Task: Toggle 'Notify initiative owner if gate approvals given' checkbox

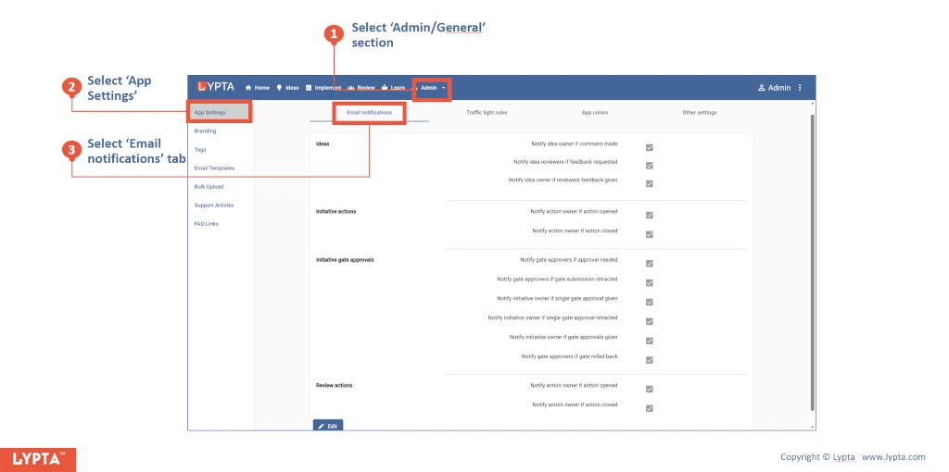Action: pyautogui.click(x=650, y=341)
